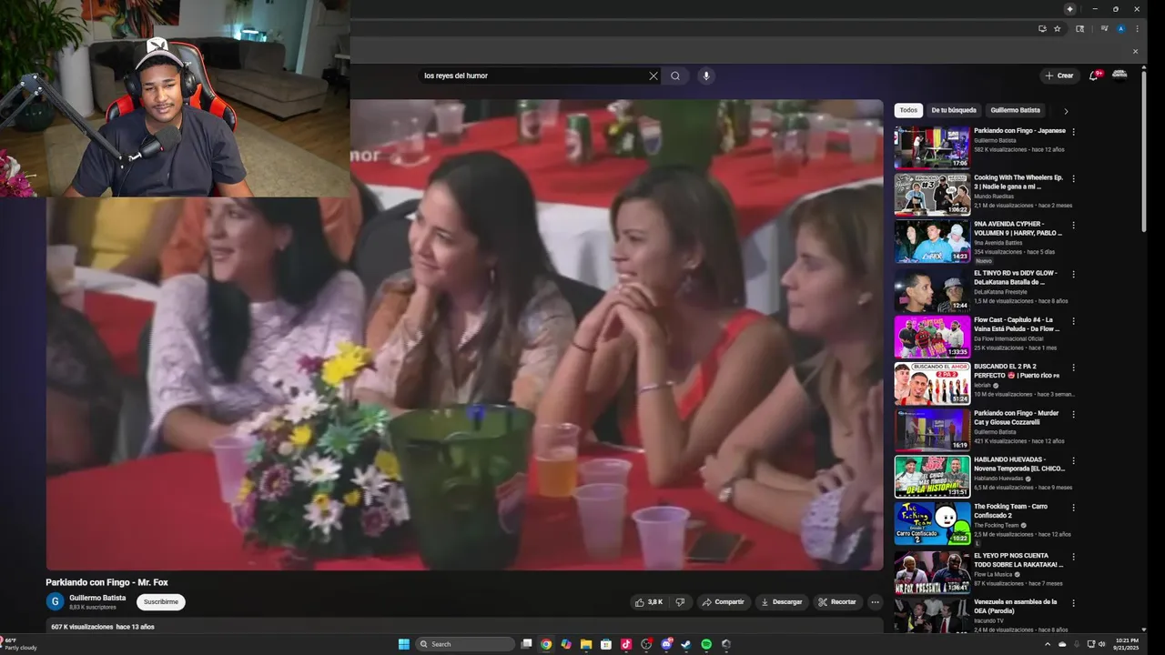Viewport: 1165px width, 655px height.
Task: Open options for Cooking With The Wheelers video
Action: (x=1073, y=178)
